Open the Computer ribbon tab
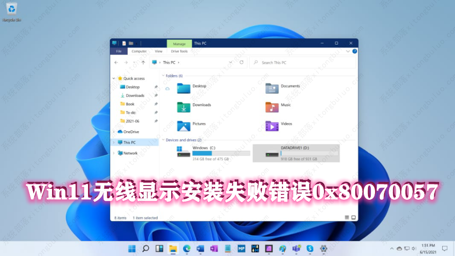455x256 pixels. point(139,51)
